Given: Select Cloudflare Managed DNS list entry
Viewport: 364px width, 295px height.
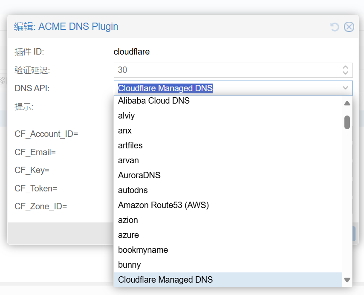Looking at the screenshot, I should coord(165,280).
